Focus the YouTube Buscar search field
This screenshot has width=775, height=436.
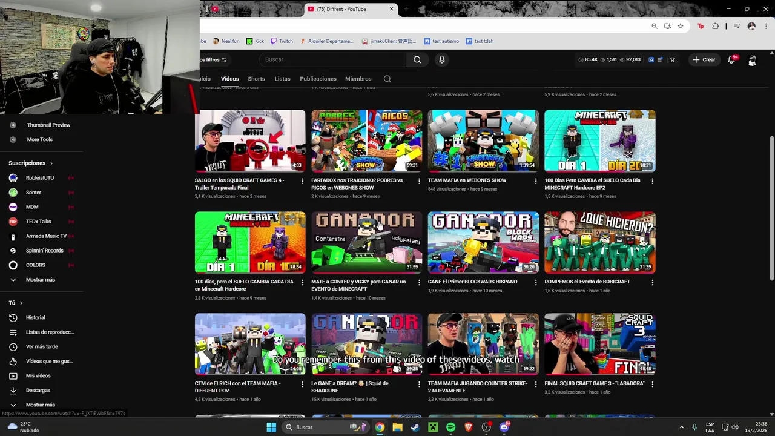332,59
